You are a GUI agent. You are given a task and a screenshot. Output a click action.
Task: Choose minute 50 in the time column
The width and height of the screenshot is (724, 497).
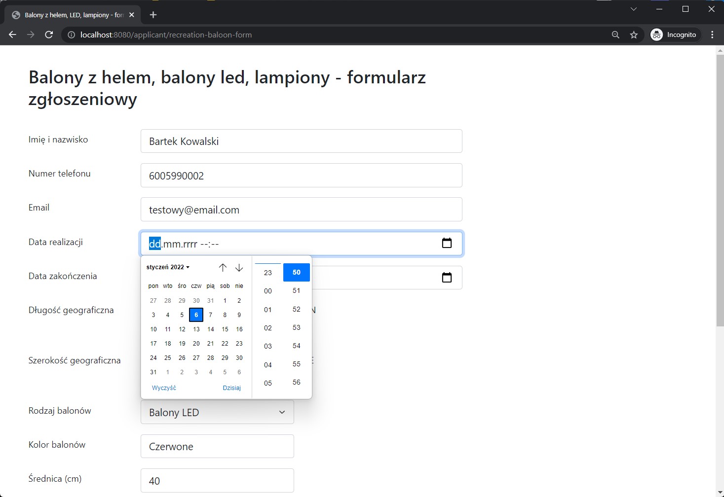296,272
